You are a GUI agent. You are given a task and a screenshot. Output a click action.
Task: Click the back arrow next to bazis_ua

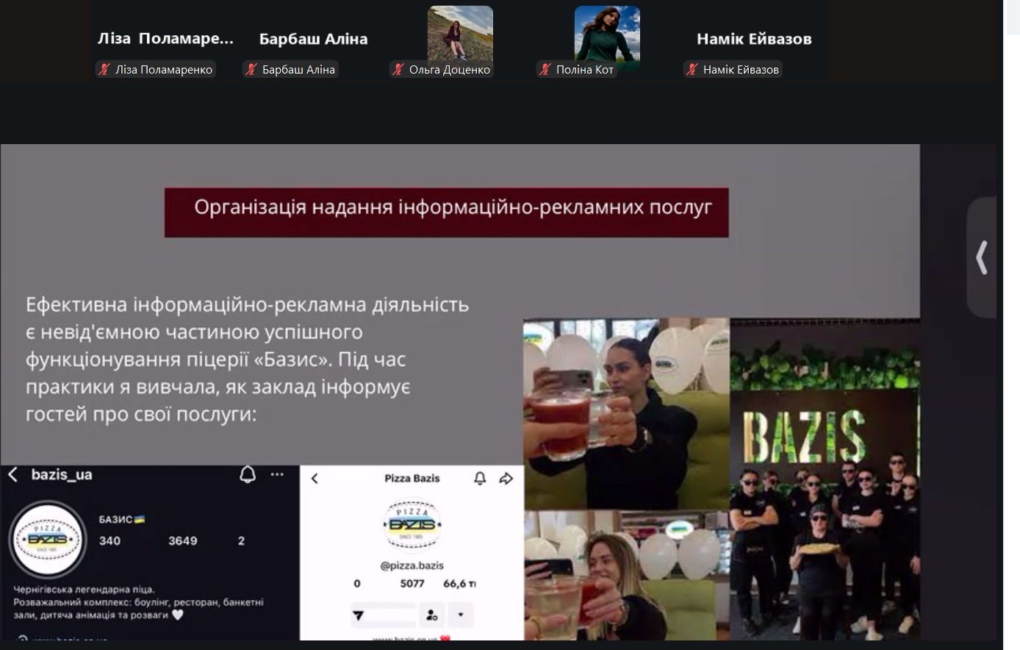pos(12,475)
